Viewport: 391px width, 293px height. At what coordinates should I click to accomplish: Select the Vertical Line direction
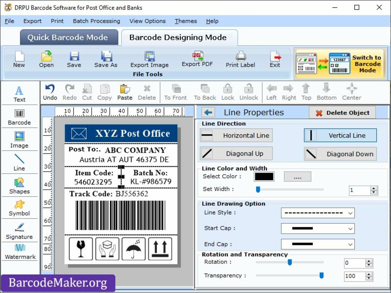pos(340,135)
